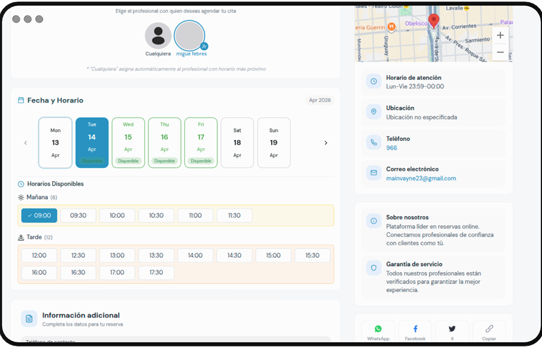The width and height of the screenshot is (542, 347).
Task: Select Wed 15 Apr date
Action: [128, 143]
